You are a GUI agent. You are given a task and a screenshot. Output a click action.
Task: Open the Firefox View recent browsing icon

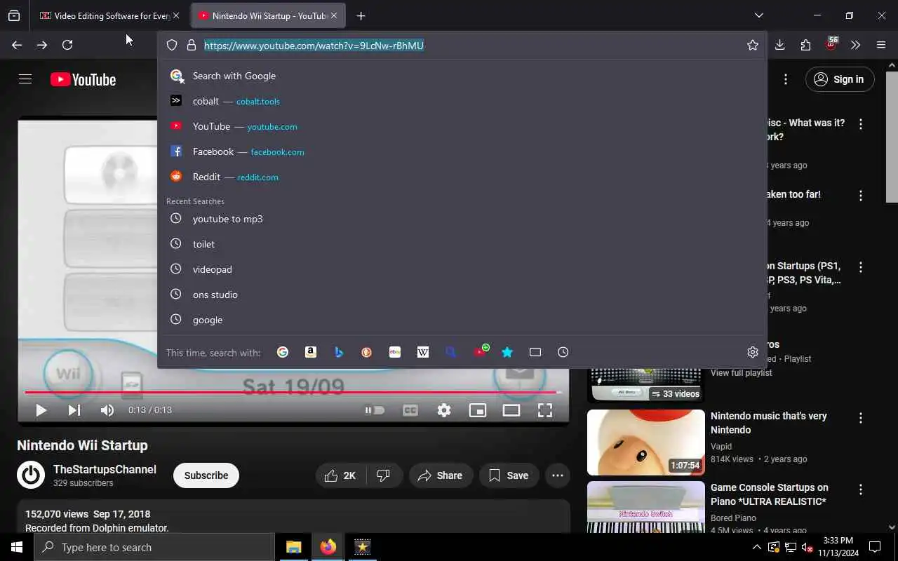[x=14, y=15]
